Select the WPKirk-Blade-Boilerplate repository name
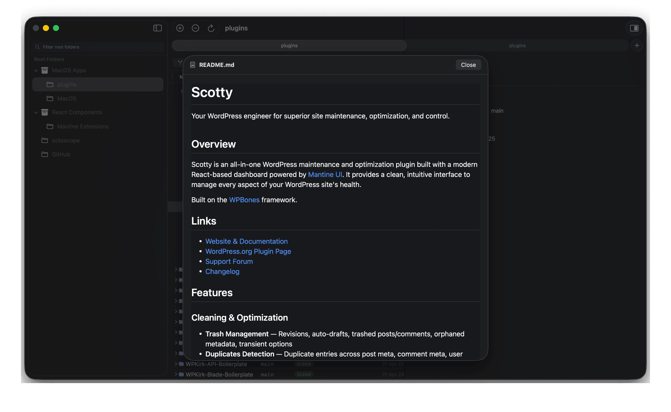This screenshot has width=671, height=412. [x=219, y=374]
